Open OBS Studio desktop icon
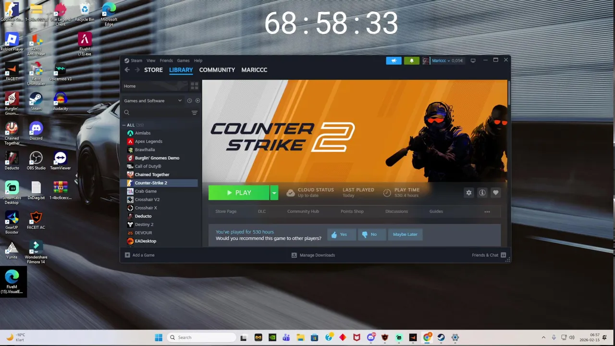This screenshot has width=615, height=346. coord(36,161)
